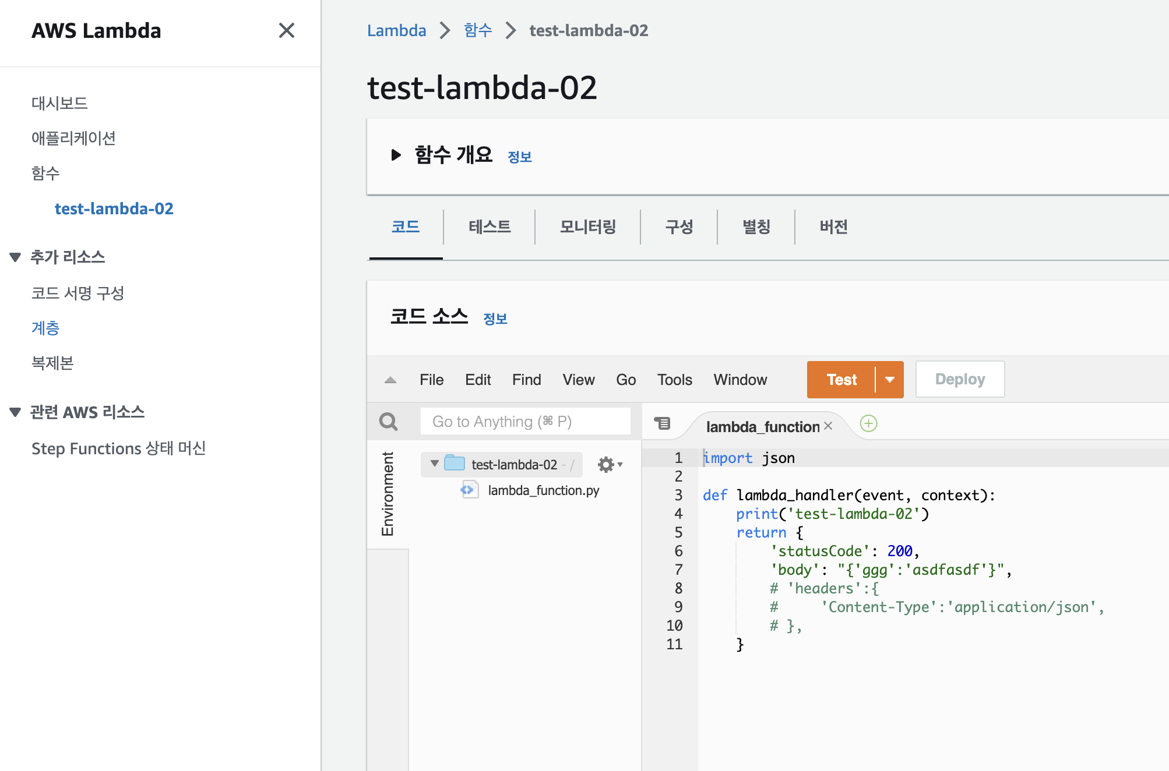Click the Deploy button
Viewport: 1169px width, 771px height.
[x=959, y=380]
